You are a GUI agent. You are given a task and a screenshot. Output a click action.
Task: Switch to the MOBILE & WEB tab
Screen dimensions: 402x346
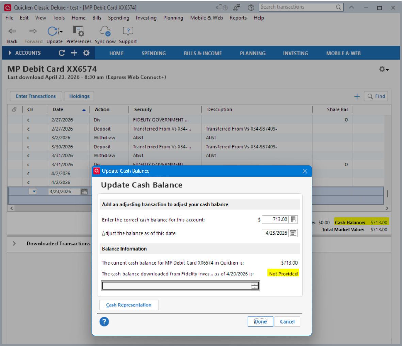tap(343, 54)
